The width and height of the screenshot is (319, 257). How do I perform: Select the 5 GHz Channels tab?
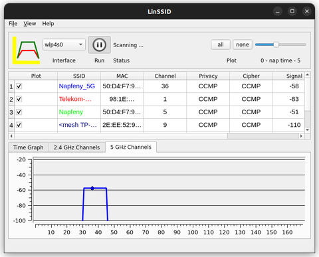(131, 147)
